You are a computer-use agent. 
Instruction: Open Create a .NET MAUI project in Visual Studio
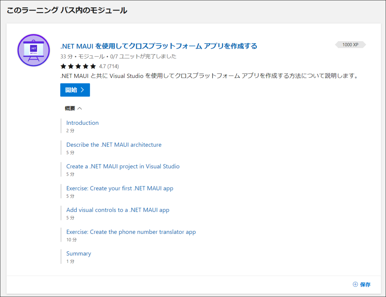pos(123,166)
